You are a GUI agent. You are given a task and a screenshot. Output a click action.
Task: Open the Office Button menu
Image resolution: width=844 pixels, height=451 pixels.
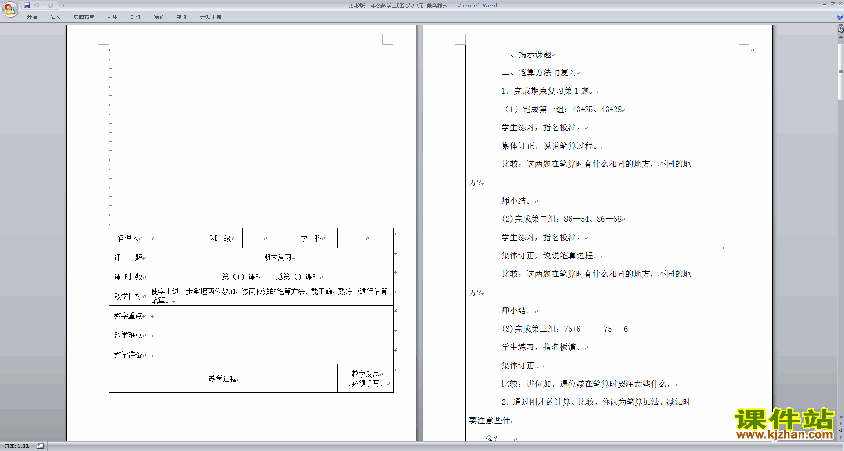pos(10,9)
